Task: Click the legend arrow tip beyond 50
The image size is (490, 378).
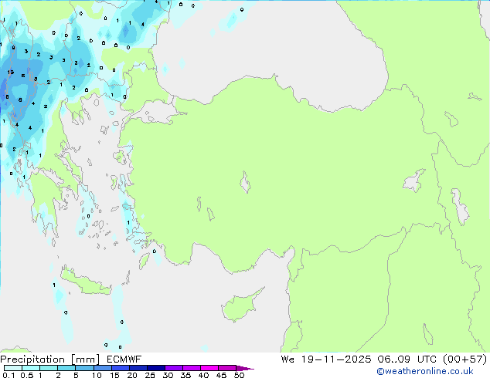Action: (245, 368)
